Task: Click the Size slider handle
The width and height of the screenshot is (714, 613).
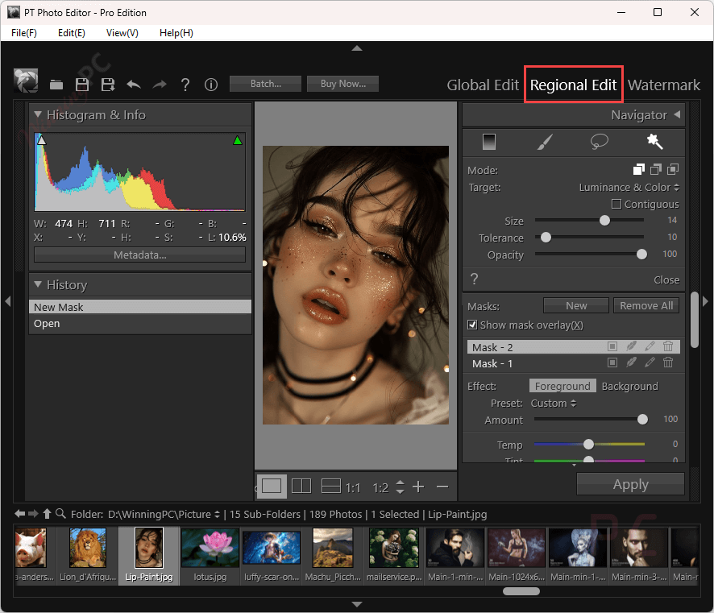Action: (x=604, y=221)
